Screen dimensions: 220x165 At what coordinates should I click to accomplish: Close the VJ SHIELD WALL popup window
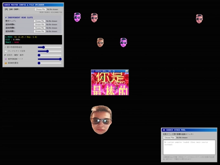pyautogui.click(x=127, y=71)
